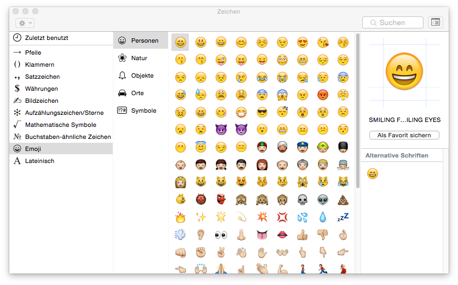Image resolution: width=458 pixels, height=285 pixels.
Task: Choose the victory hand emoji
Action: point(221,252)
